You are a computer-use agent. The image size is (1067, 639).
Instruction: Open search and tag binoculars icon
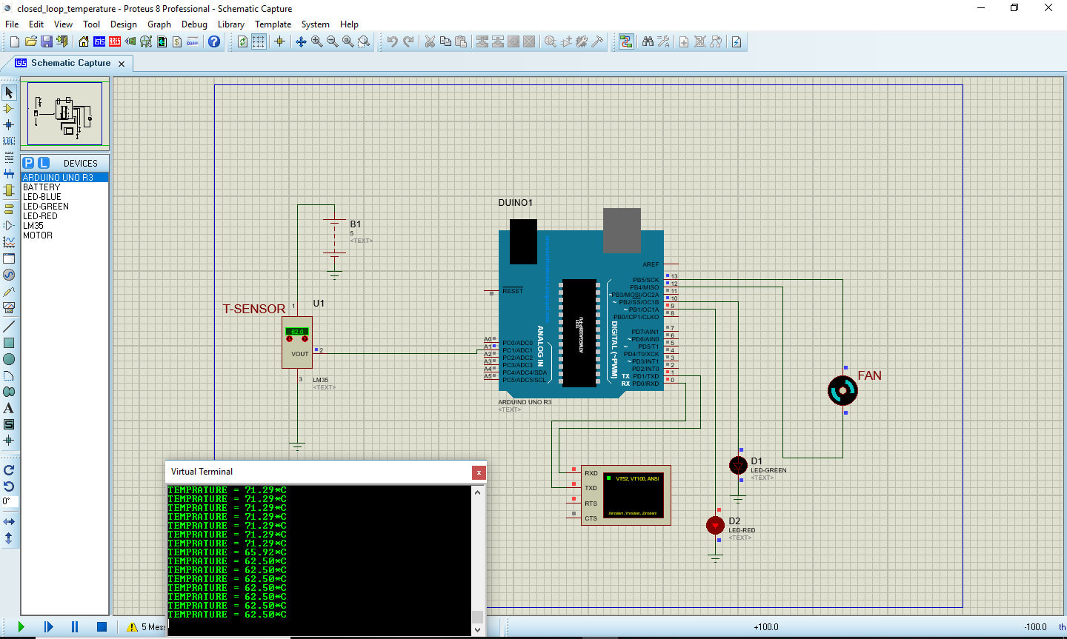(648, 41)
